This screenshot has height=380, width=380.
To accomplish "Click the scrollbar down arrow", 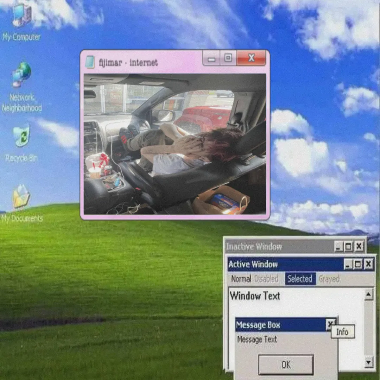I will click(x=368, y=362).
